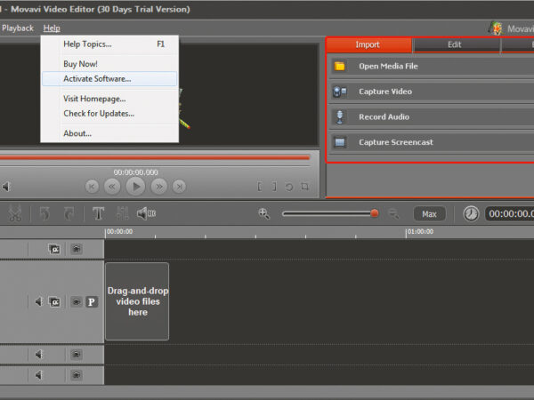Toggle the P button on video track
The height and width of the screenshot is (400, 534).
(x=91, y=302)
